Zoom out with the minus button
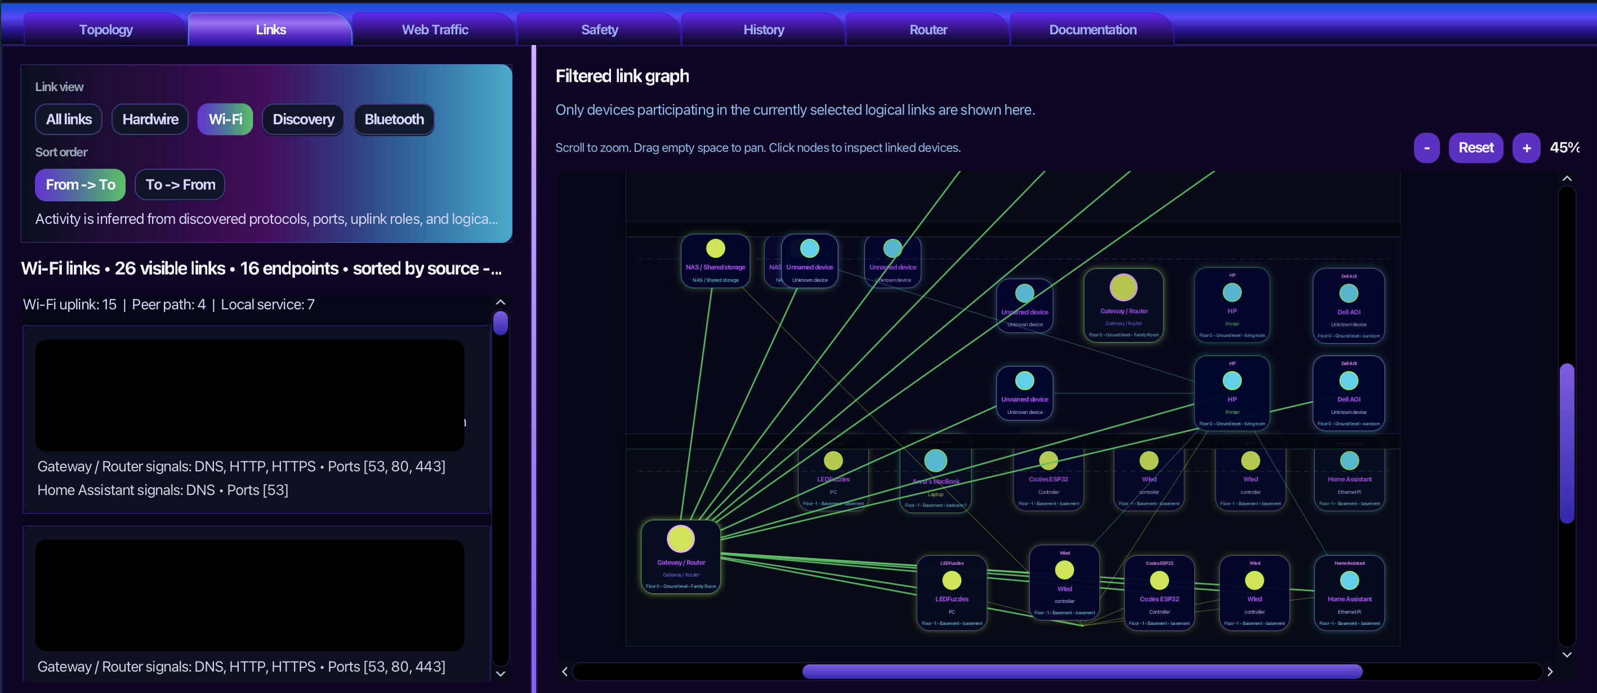Viewport: 1597px width, 693px height. coord(1426,148)
